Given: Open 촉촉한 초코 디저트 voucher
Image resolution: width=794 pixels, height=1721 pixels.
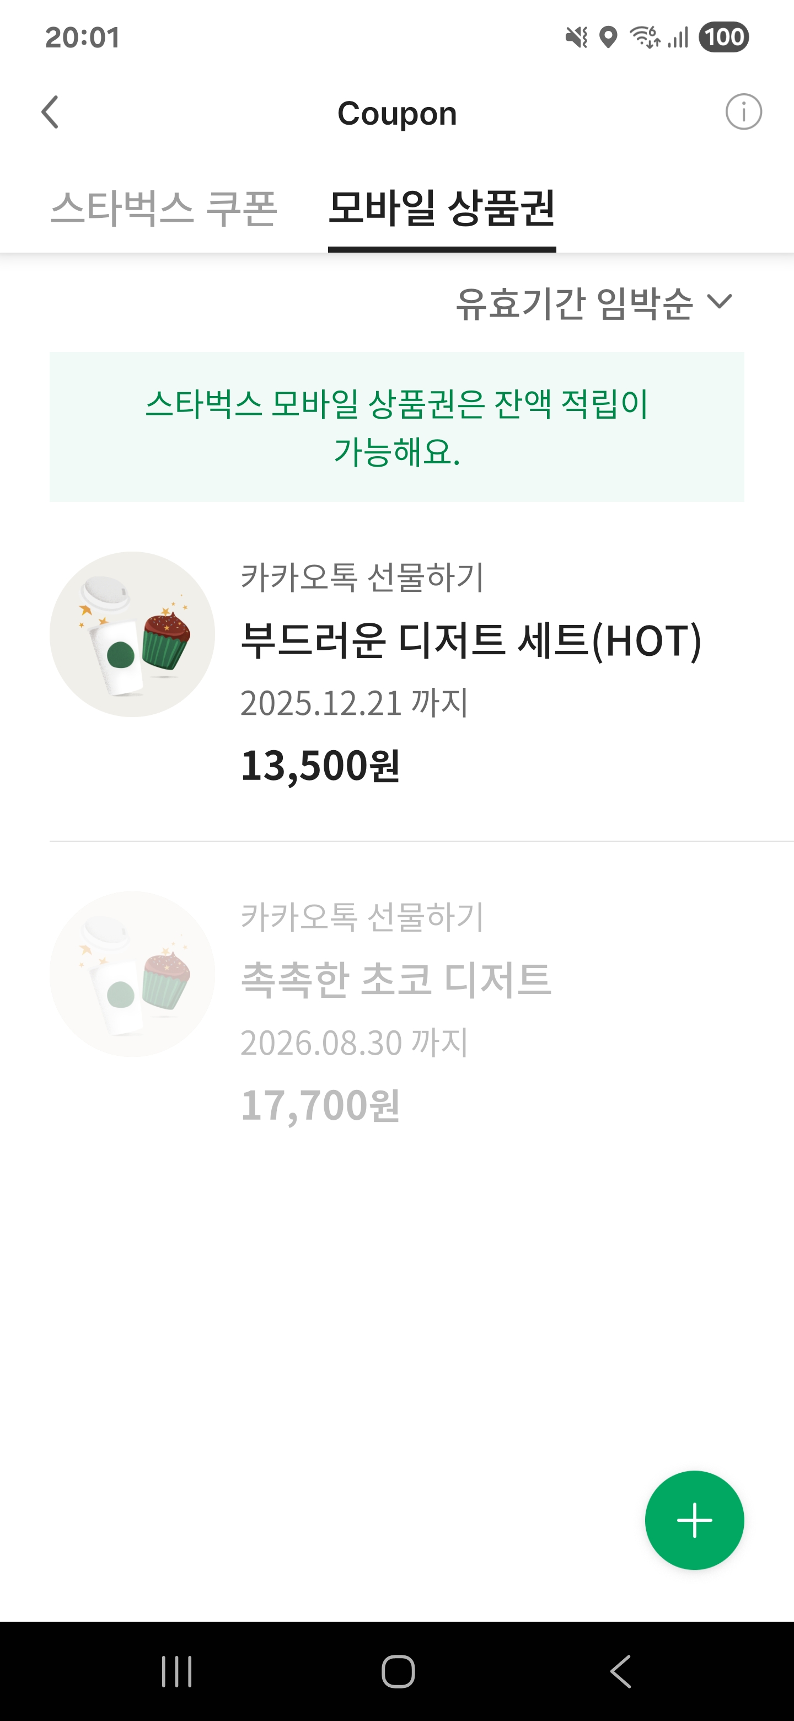Looking at the screenshot, I should 395,980.
